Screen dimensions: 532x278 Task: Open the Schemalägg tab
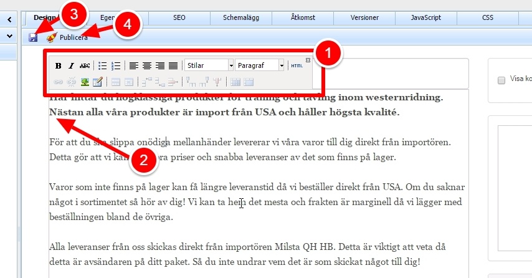click(241, 17)
